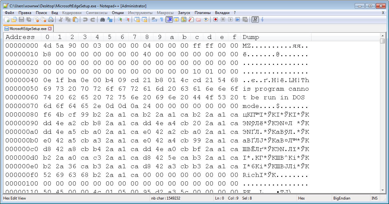Click Save Recorded Macro icon
This screenshot has width=389, height=204.
coord(245,19)
